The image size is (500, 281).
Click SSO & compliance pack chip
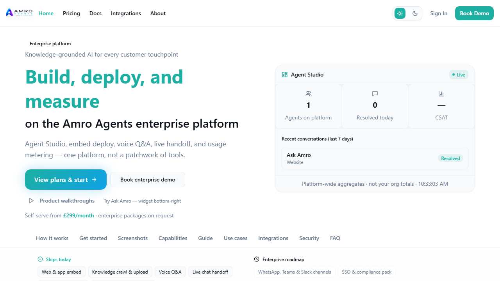coord(367,272)
